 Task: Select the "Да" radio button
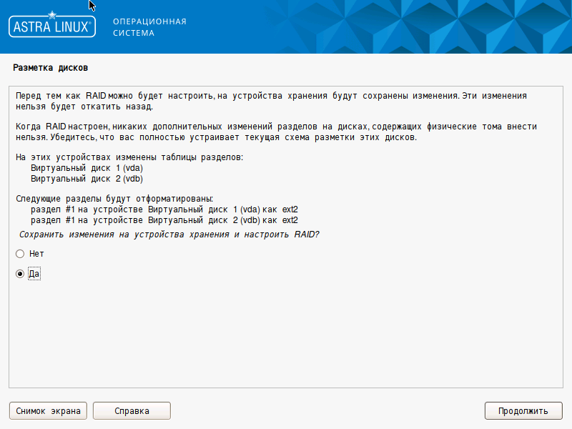tap(21, 274)
